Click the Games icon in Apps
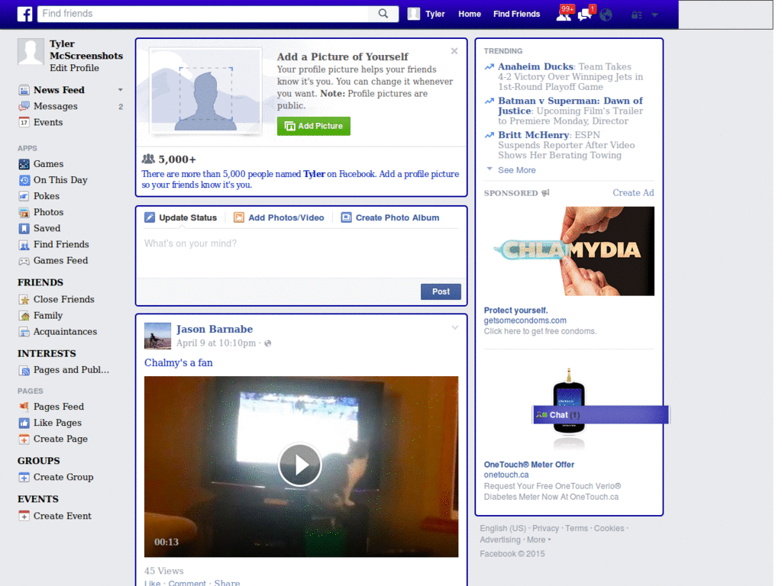This screenshot has width=782, height=586. [24, 164]
